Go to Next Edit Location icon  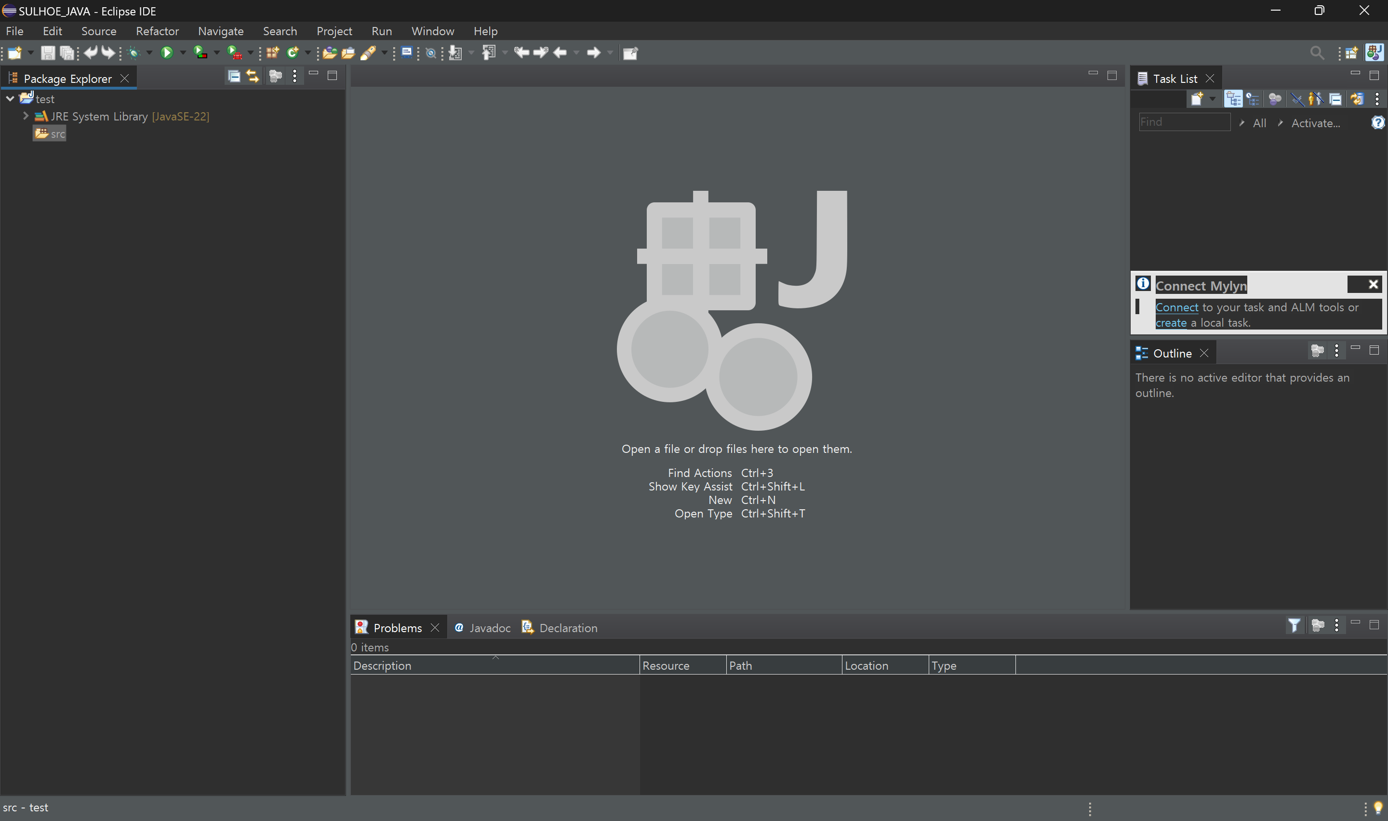[x=540, y=53]
